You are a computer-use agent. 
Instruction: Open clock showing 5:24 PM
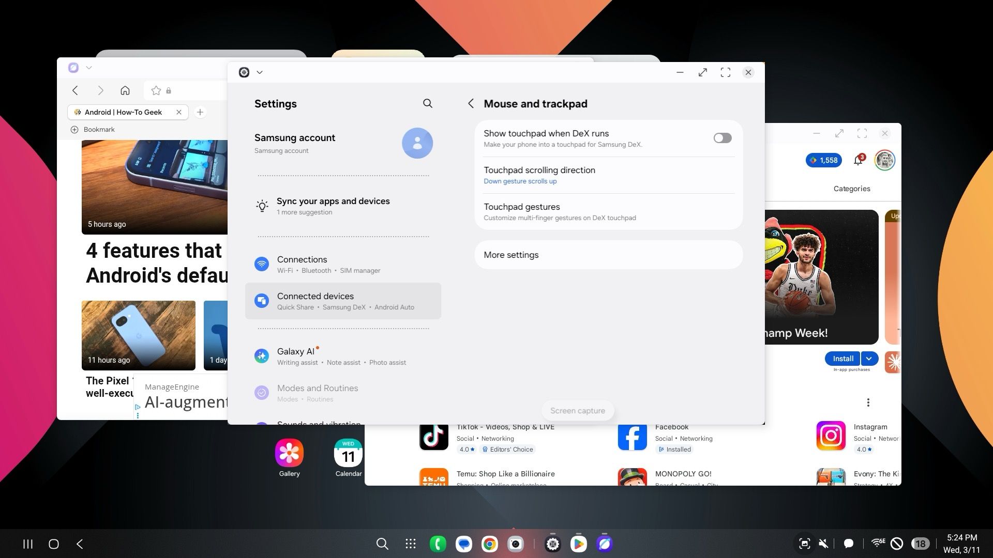pos(962,538)
